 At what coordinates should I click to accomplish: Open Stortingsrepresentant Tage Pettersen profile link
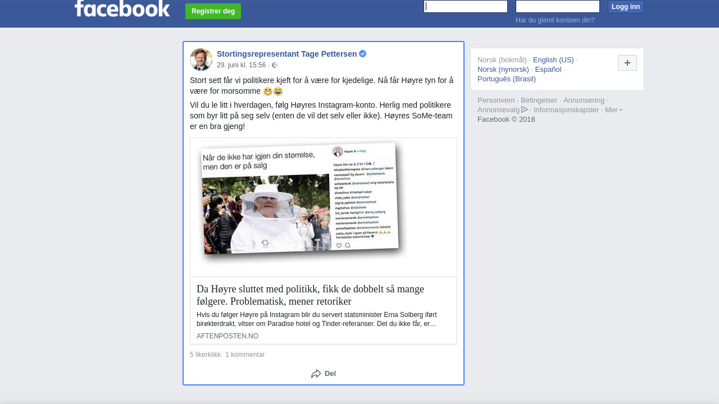pyautogui.click(x=287, y=54)
